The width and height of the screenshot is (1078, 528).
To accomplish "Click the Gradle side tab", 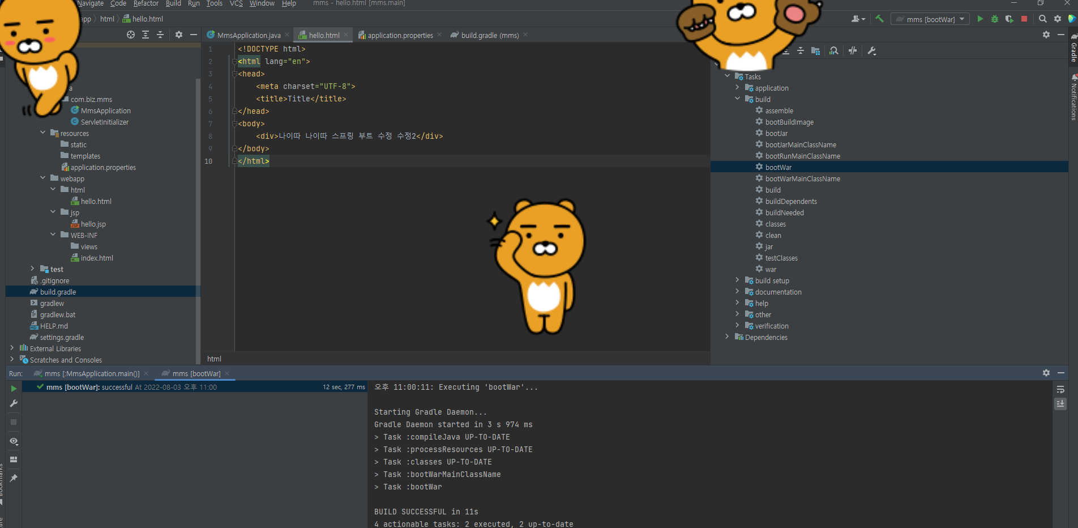I will tap(1073, 47).
